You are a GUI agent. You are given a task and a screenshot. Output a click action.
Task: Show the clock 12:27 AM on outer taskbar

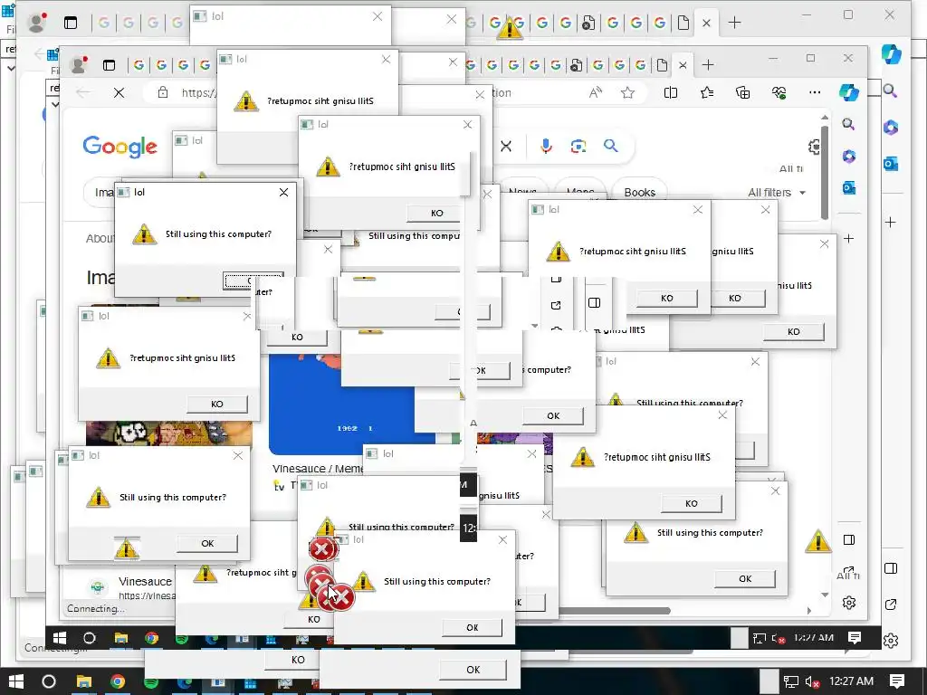point(851,681)
